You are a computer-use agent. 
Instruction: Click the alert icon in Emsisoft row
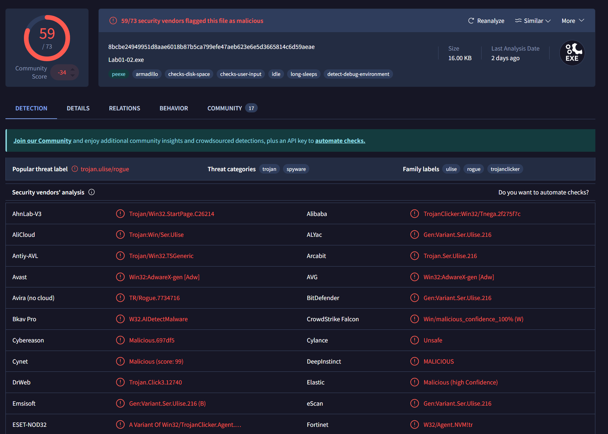pyautogui.click(x=120, y=403)
